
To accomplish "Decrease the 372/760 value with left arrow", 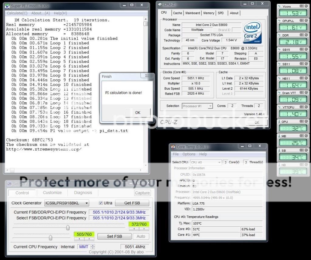I will [x=134, y=229].
